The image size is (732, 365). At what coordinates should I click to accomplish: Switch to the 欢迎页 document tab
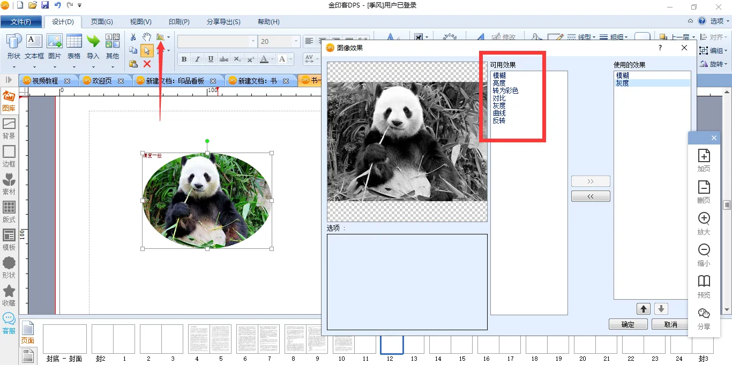pyautogui.click(x=101, y=81)
